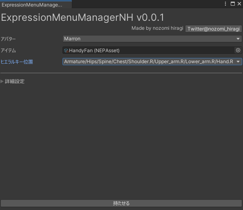This screenshot has width=243, height=210.
Task: Close the ExpressionMenuManager window
Action: coord(239,4)
